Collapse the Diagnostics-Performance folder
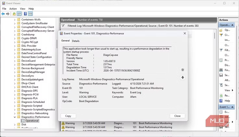Viewport: 239px width, 137px height. 15,117
